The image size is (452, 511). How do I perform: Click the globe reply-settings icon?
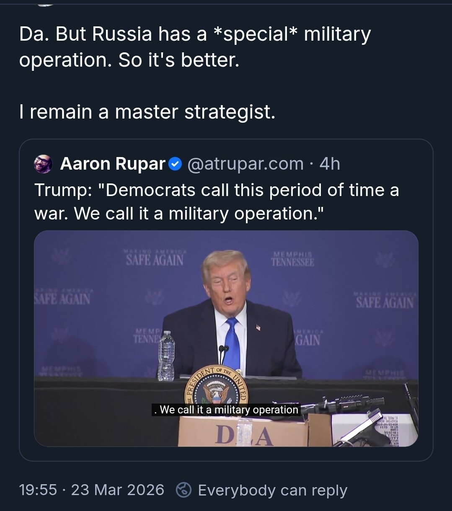[183, 490]
